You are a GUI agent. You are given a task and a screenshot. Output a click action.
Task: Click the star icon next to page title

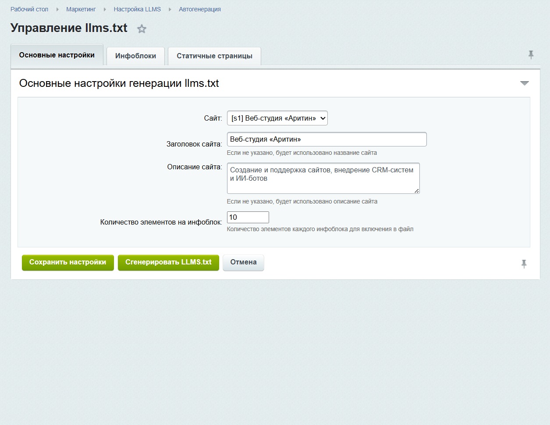[142, 28]
